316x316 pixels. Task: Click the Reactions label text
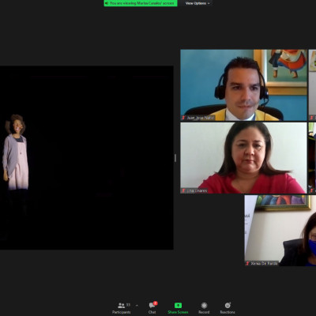click(x=228, y=312)
